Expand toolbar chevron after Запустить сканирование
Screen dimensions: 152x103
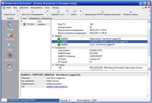[48, 11]
